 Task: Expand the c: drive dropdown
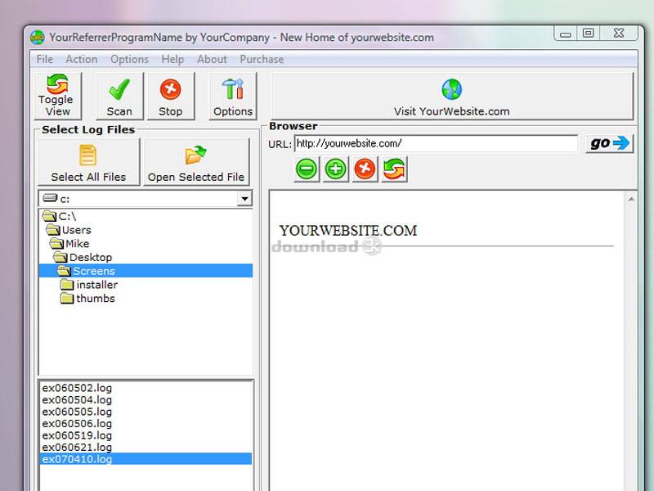(x=244, y=199)
